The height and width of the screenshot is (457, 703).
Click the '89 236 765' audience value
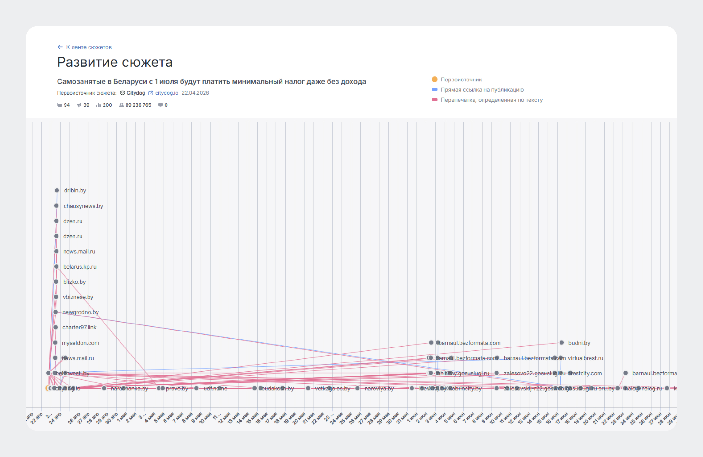click(138, 105)
